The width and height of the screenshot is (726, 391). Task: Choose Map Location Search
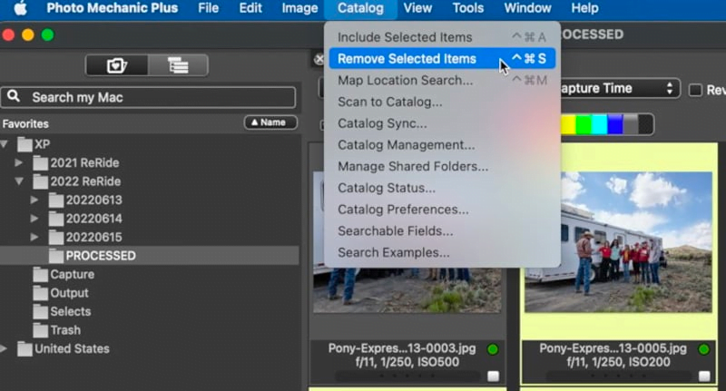(x=442, y=81)
